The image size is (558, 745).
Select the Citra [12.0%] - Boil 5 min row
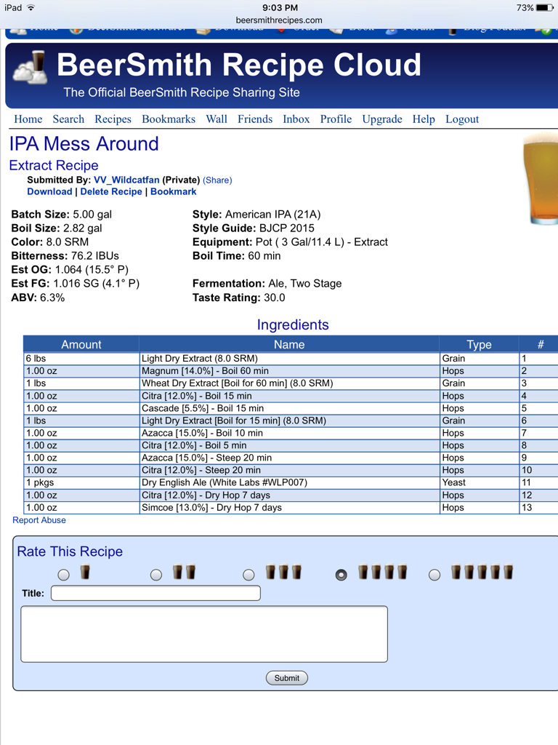291,445
